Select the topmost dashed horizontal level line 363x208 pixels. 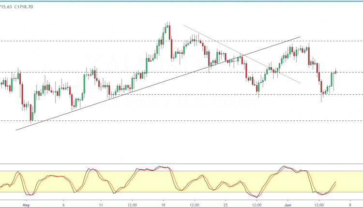tap(181, 41)
